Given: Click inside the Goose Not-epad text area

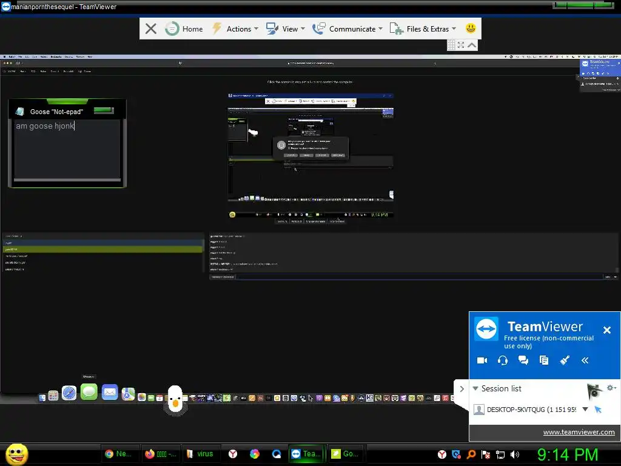Looking at the screenshot, I should tap(67, 149).
